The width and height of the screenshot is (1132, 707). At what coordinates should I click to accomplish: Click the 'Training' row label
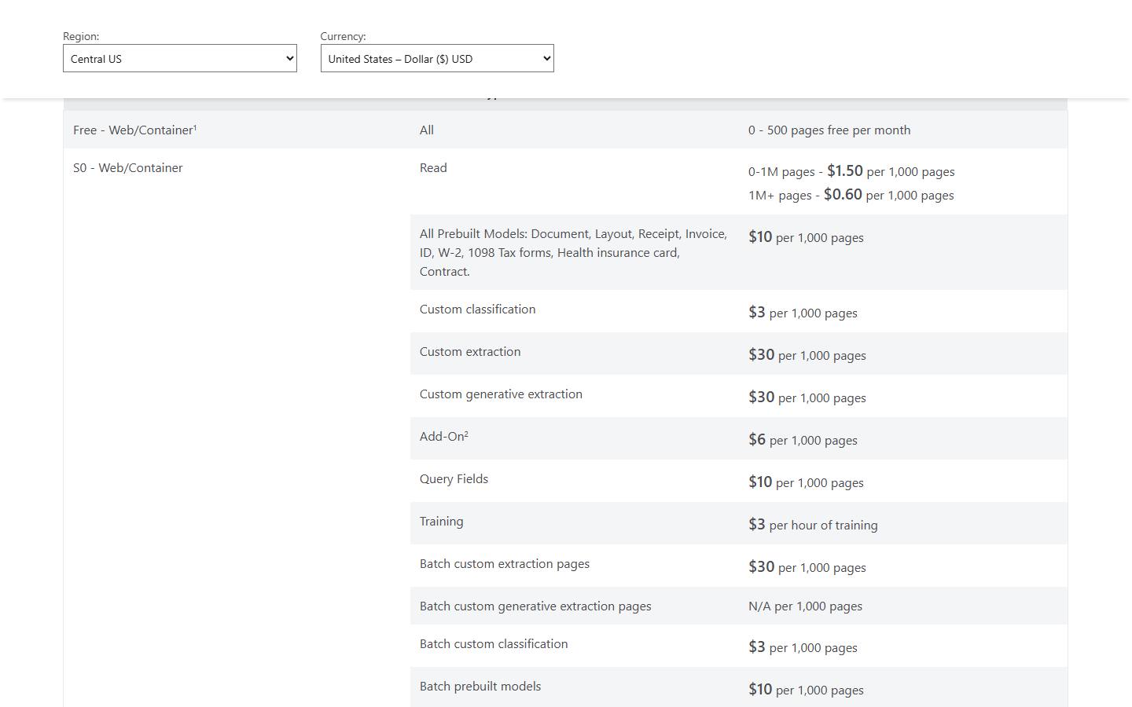pyautogui.click(x=441, y=521)
